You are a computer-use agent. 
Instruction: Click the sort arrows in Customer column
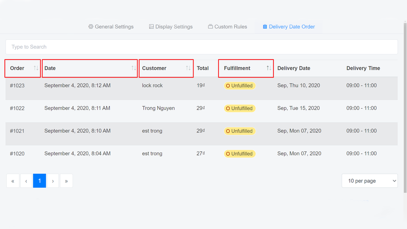click(188, 68)
